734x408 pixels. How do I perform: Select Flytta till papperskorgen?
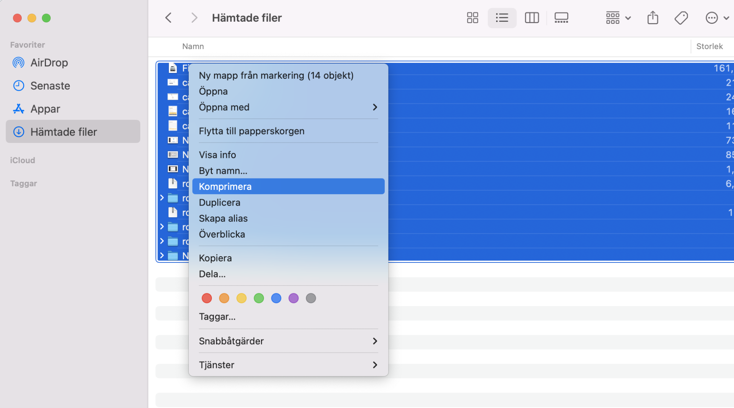(x=288, y=131)
